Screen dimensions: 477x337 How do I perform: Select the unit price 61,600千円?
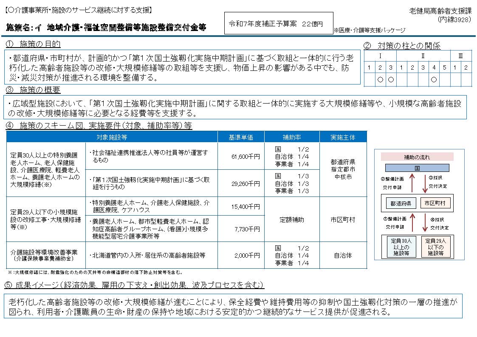(x=246, y=157)
